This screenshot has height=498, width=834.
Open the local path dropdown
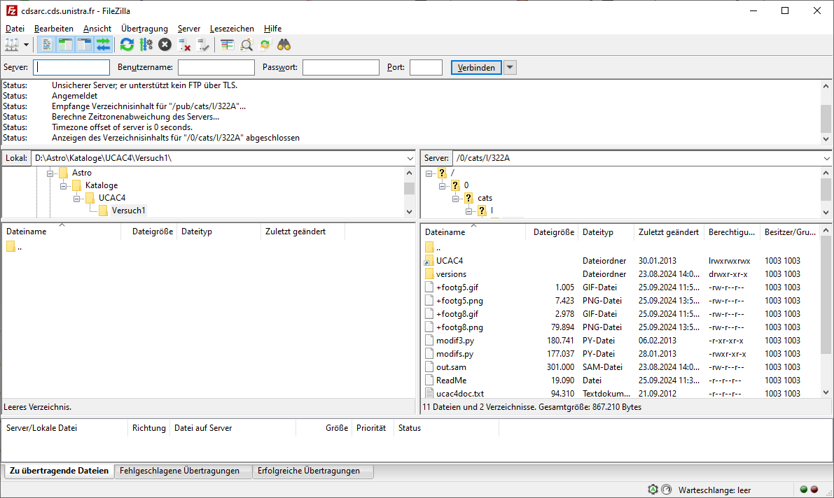point(410,158)
